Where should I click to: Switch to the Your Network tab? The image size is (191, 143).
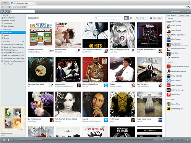tap(172, 15)
